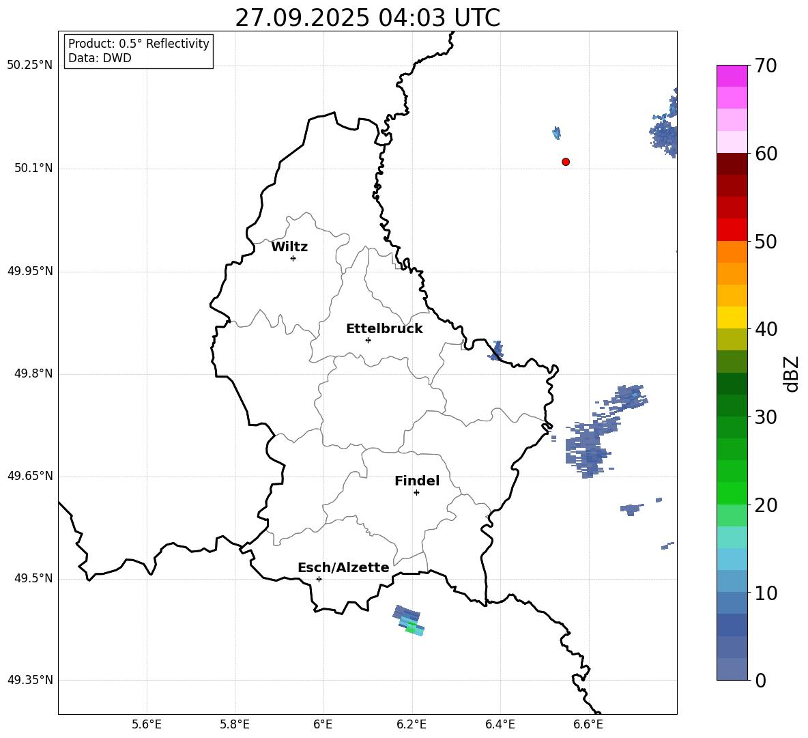Viewport: 808px width, 738px height.
Task: Click the 50.25°N latitude label
Action: [29, 66]
